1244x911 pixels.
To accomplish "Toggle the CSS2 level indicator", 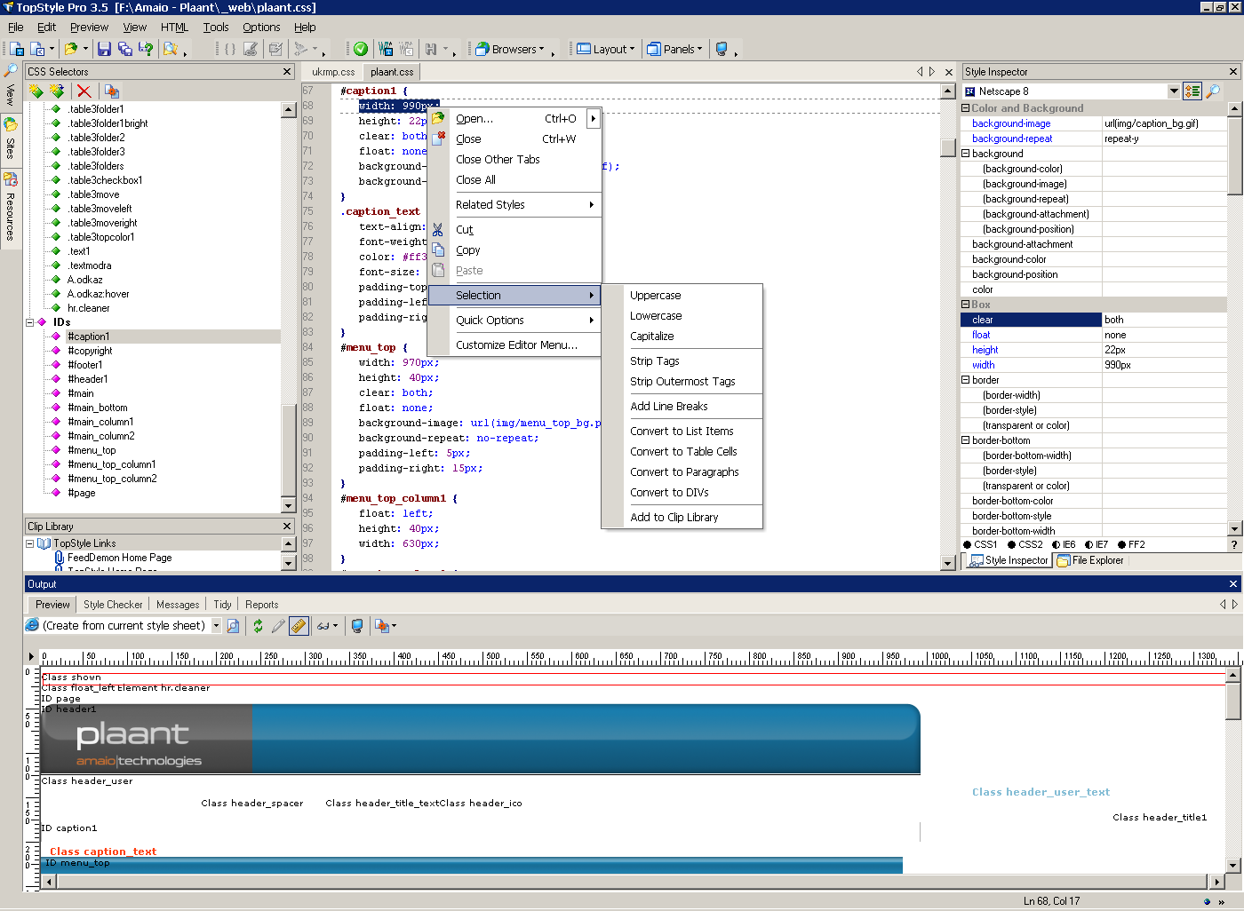I will [1012, 545].
